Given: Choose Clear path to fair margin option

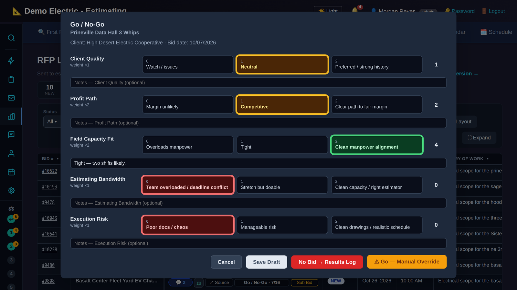Looking at the screenshot, I should [377, 104].
